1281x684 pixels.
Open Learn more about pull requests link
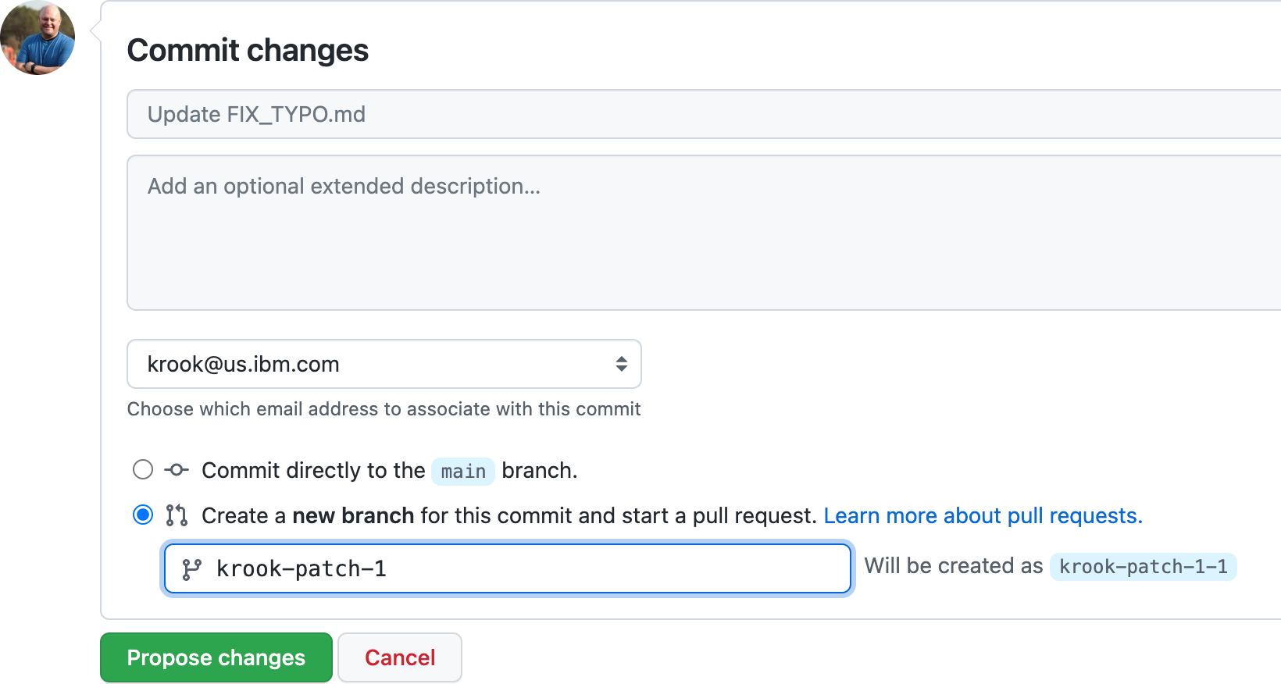[983, 515]
